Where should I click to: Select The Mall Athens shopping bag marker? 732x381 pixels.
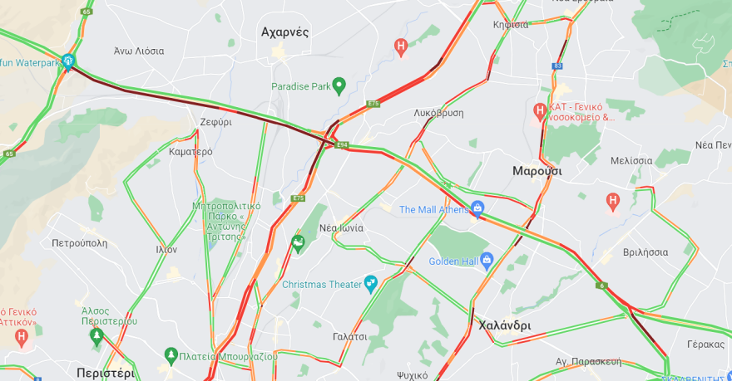[x=477, y=208]
